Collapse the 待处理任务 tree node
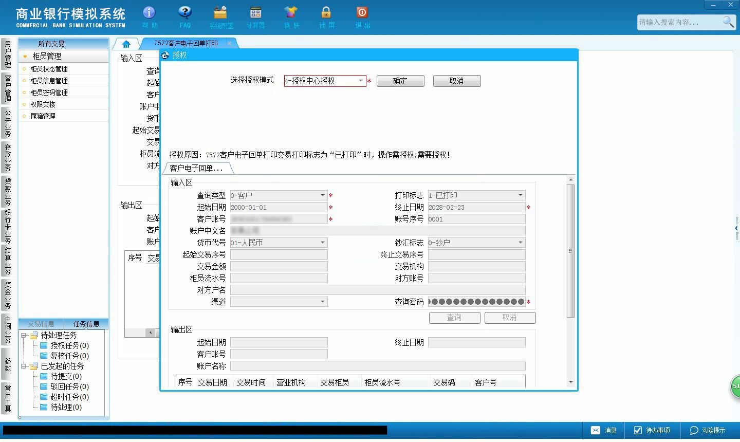The image size is (740, 442). [x=24, y=335]
